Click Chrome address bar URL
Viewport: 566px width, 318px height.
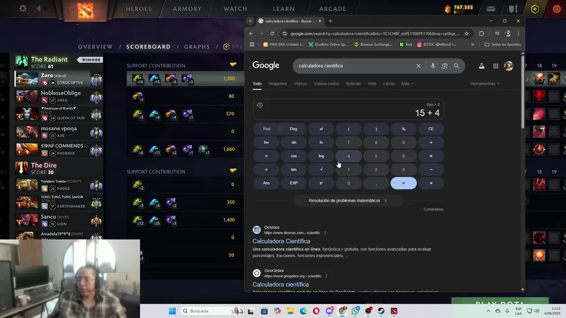375,34
